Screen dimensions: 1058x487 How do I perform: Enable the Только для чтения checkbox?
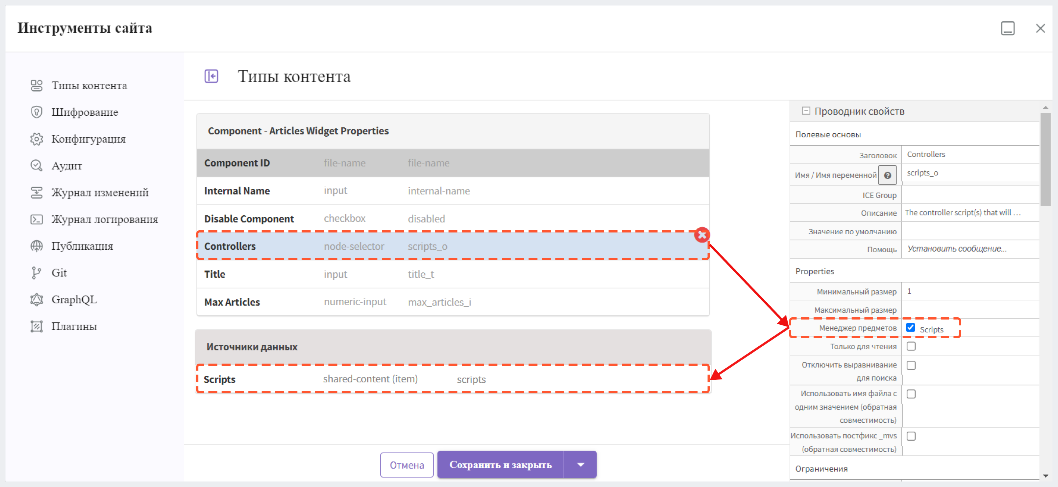[911, 346]
